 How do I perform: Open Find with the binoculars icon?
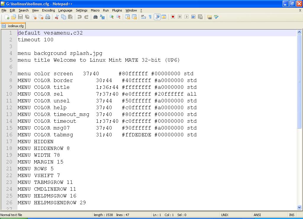click(x=95, y=17)
